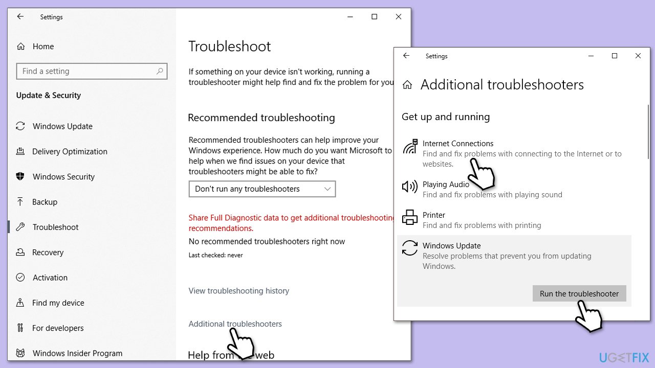Click the Windows Update sync icon in sidebar
655x368 pixels.
[20, 126]
